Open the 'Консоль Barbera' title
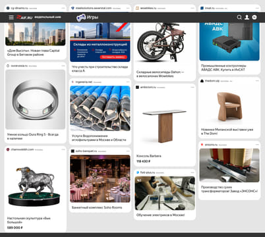Screen dimensions: 265x237 [148, 156]
